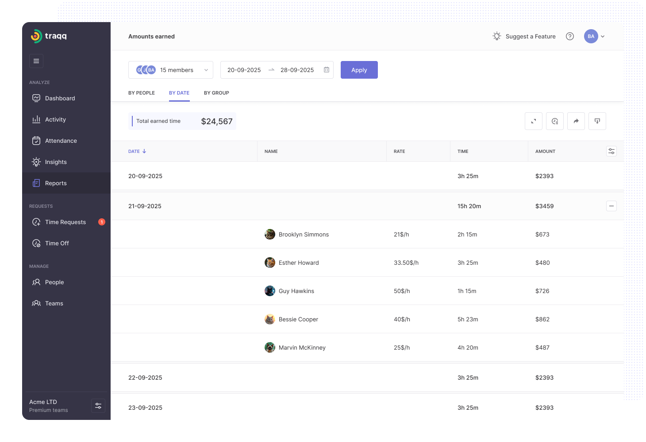The image size is (646, 442).
Task: Expand the 23-09-2025 row
Action: coord(367,408)
